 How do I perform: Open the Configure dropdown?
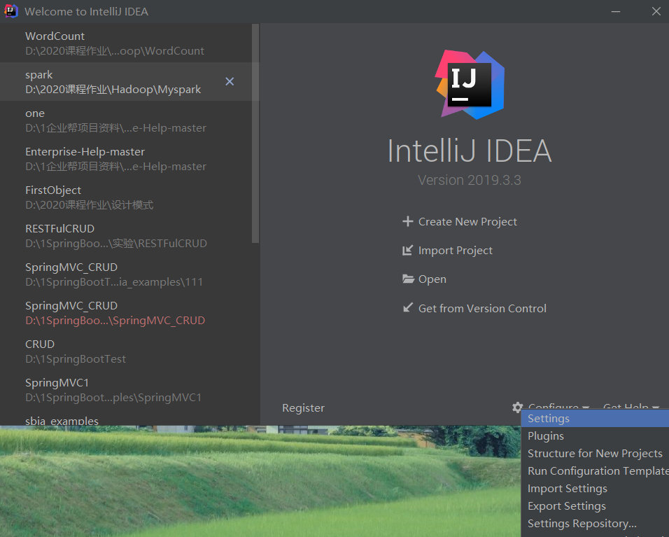pos(555,407)
